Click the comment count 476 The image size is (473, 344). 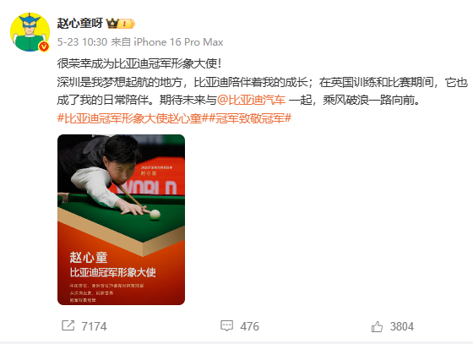pyautogui.click(x=249, y=326)
